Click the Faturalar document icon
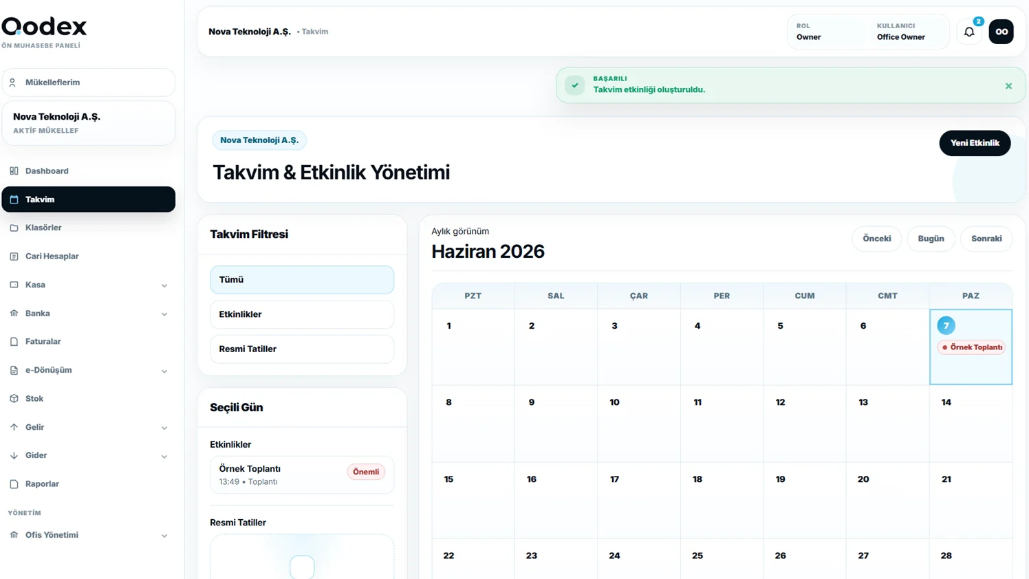 click(14, 342)
